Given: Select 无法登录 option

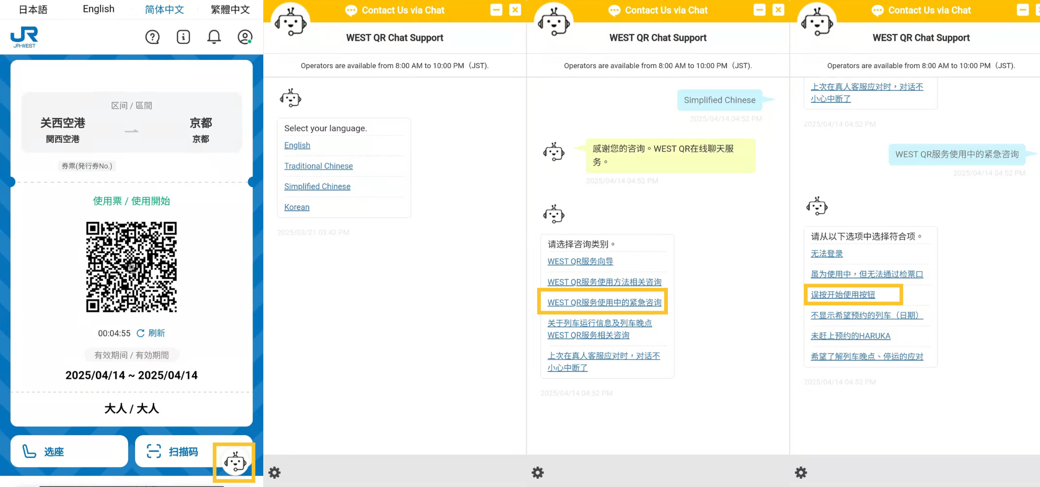Looking at the screenshot, I should click(x=827, y=254).
